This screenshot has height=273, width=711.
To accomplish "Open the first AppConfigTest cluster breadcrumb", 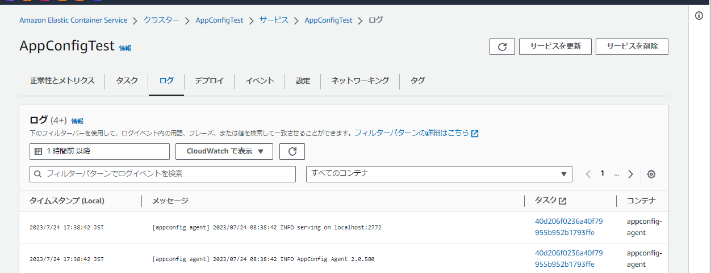I will (219, 20).
